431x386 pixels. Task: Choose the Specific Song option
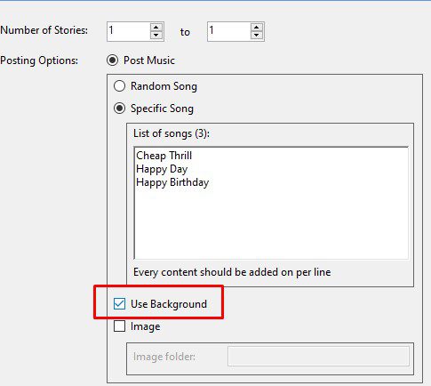(x=119, y=109)
